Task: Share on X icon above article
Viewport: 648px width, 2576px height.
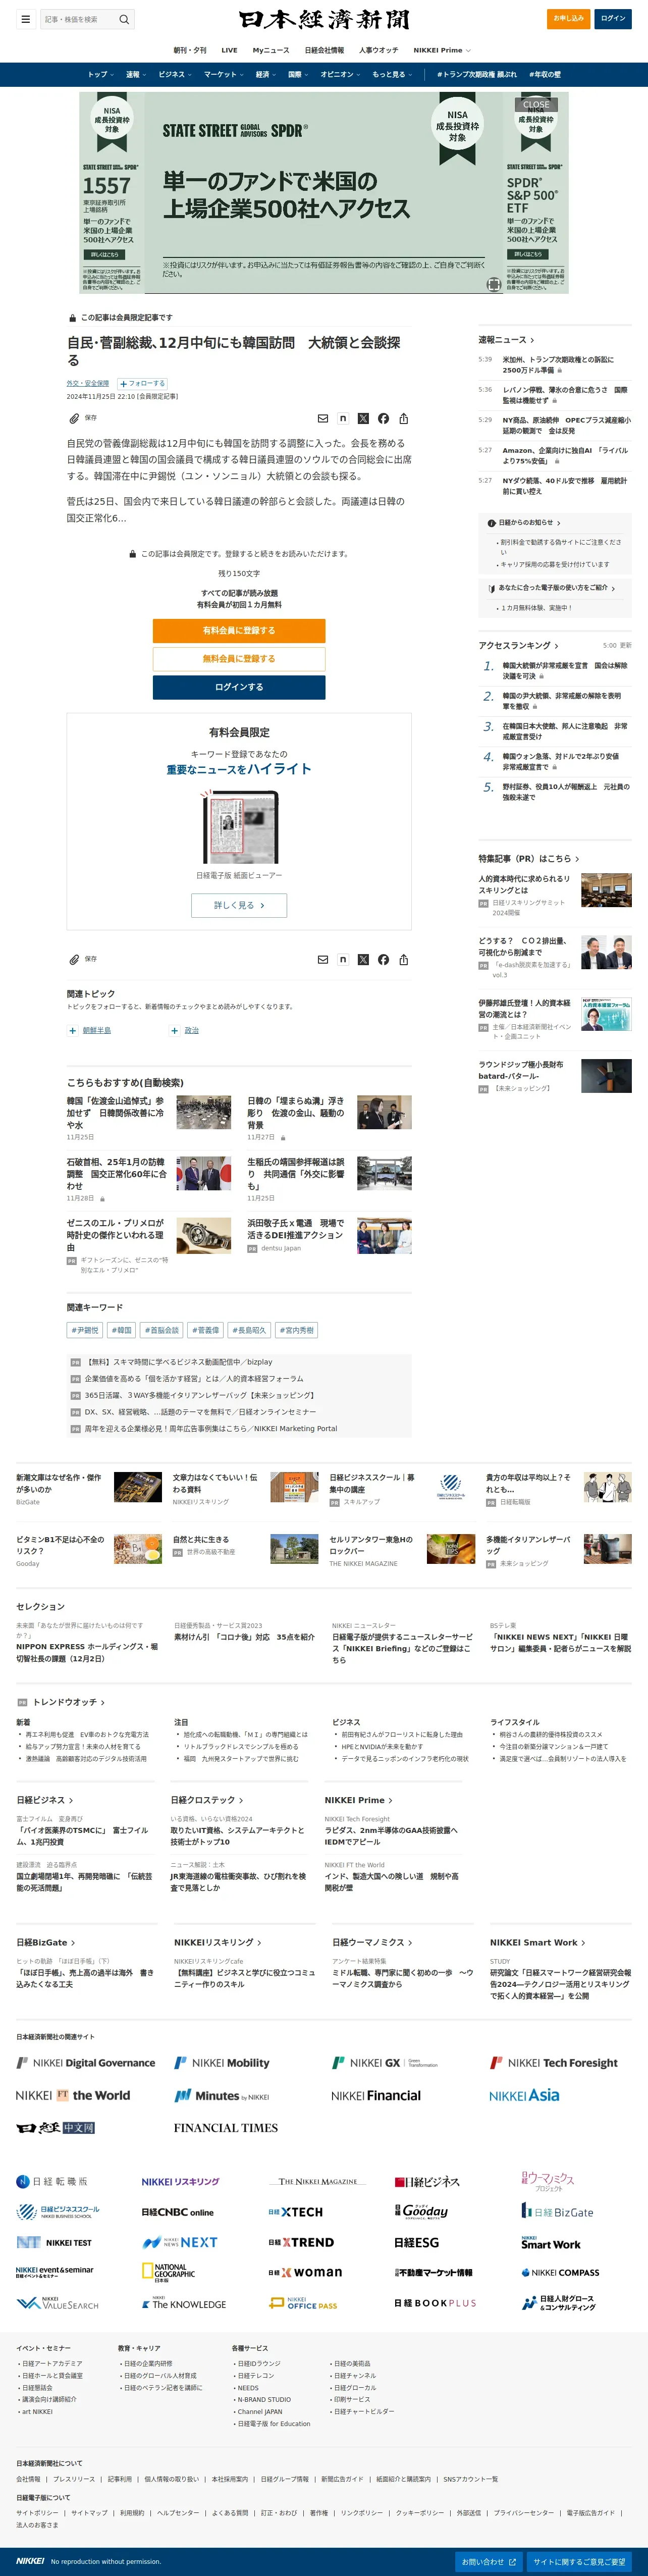Action: [363, 418]
